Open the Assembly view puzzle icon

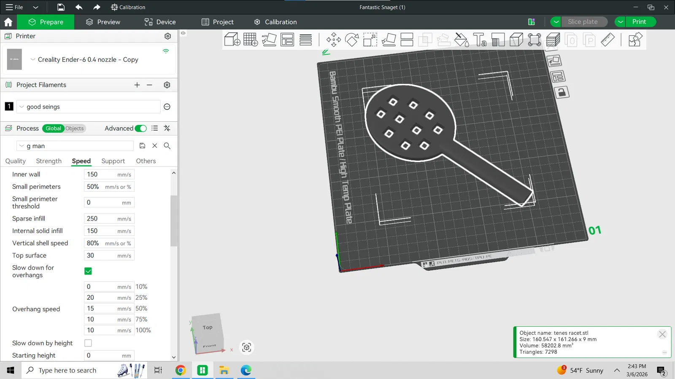tap(635, 40)
